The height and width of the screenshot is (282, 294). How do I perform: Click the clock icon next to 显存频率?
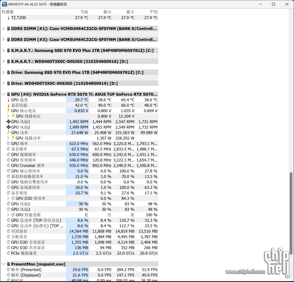coord(8,149)
